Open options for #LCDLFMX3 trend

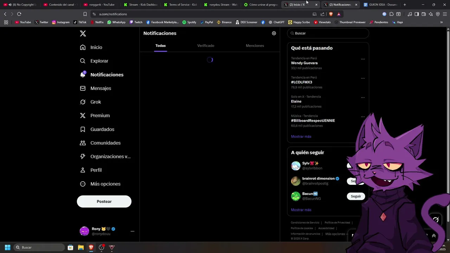[363, 78]
